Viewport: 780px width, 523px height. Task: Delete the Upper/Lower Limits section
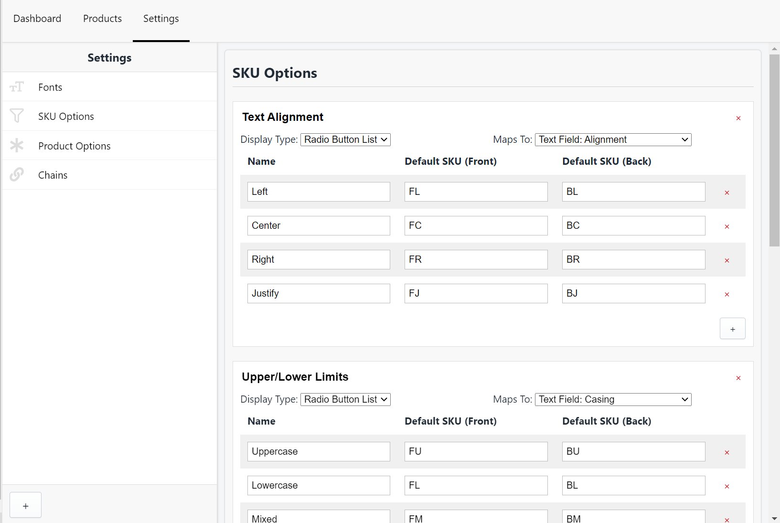click(x=738, y=378)
